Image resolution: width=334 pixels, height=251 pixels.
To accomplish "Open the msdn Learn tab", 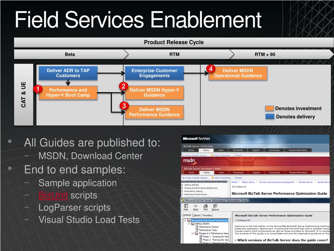I will click(x=221, y=173).
